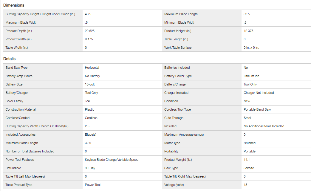
Task: Select the Horizontal band saw value
Action: coord(92,68)
